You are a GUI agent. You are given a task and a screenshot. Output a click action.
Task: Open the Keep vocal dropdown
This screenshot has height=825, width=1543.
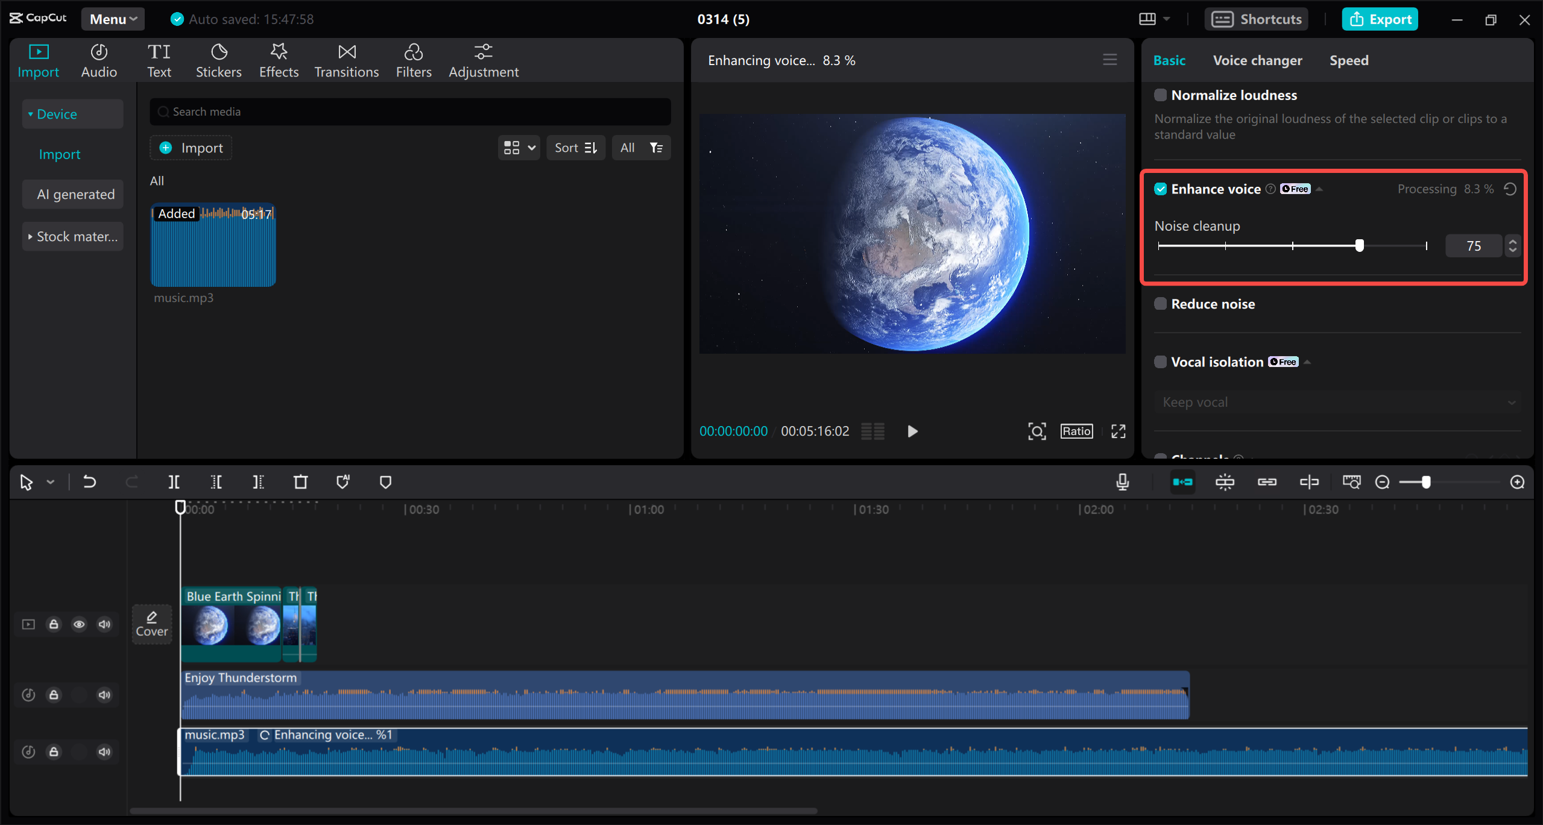[x=1336, y=402]
